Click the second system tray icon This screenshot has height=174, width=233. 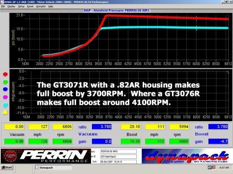click(x=214, y=168)
